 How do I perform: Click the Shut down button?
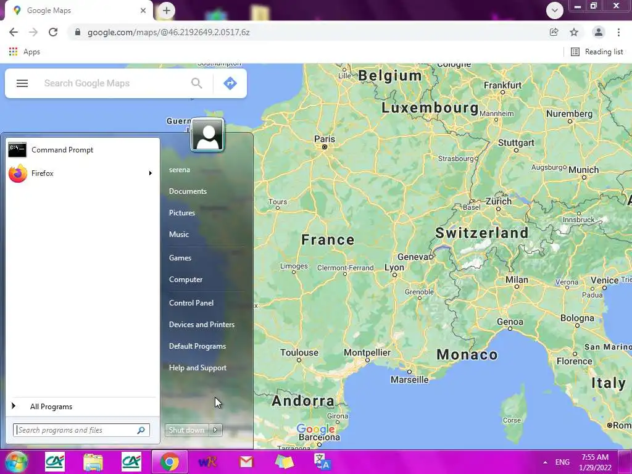coord(186,430)
